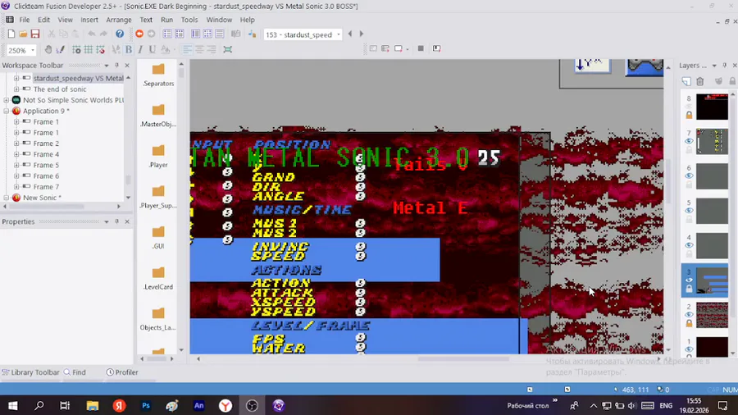The width and height of the screenshot is (738, 415).
Task: Toggle visibility eye of layer 5
Action: click(x=689, y=211)
